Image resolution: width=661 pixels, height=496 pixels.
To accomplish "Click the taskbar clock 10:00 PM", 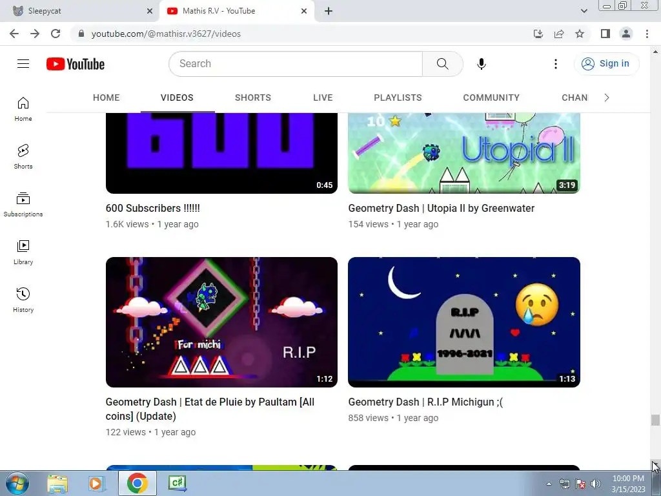I will coord(628,479).
